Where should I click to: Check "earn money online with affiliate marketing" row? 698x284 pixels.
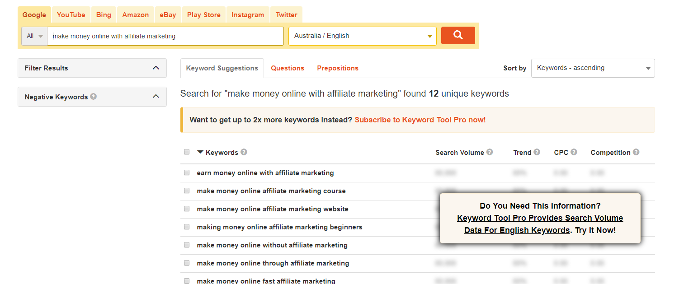coord(187,172)
